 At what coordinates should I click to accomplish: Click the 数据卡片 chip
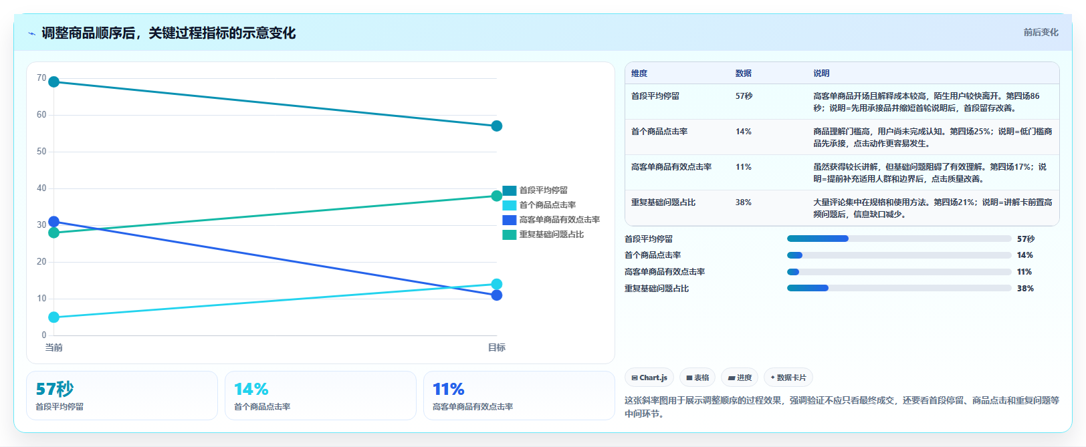click(x=788, y=378)
